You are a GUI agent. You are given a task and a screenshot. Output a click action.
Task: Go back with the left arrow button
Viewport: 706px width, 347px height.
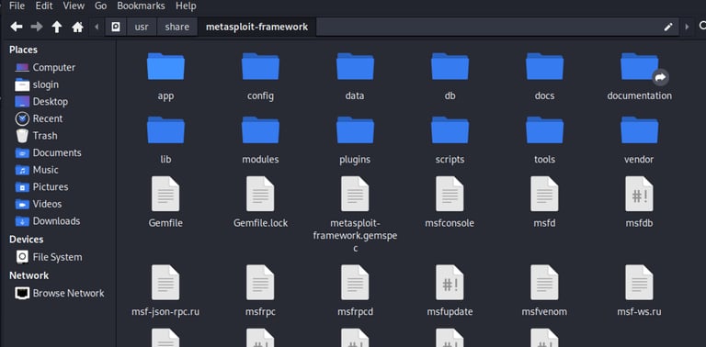tap(17, 27)
